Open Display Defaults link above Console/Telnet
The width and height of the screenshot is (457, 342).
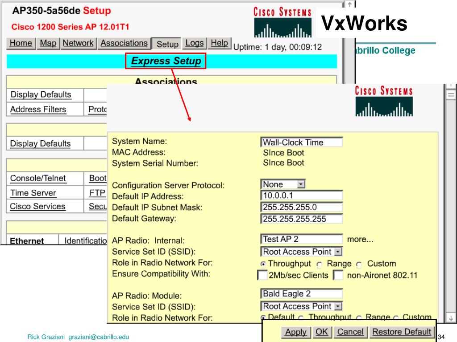tap(41, 144)
